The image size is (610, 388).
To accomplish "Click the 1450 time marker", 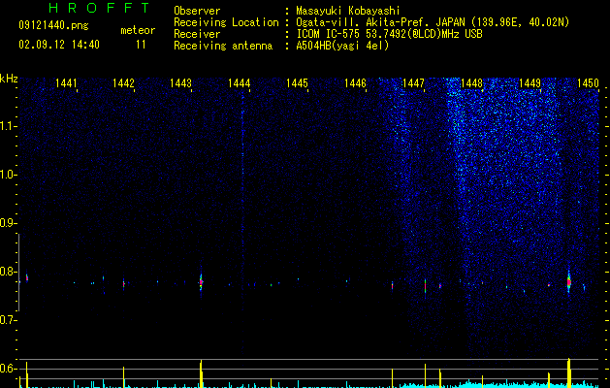I will coord(588,83).
